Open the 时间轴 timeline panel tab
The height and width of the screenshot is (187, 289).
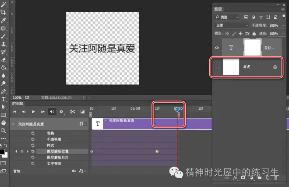18,104
